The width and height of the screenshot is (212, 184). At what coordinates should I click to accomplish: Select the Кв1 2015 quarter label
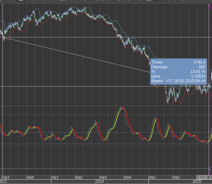click(x=153, y=177)
